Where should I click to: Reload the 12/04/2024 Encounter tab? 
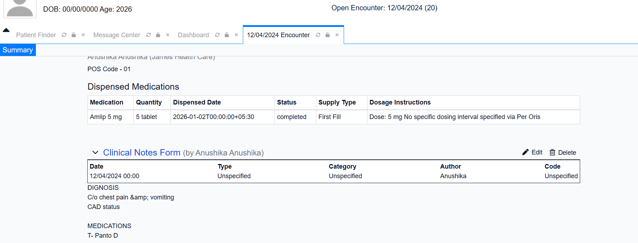click(318, 35)
